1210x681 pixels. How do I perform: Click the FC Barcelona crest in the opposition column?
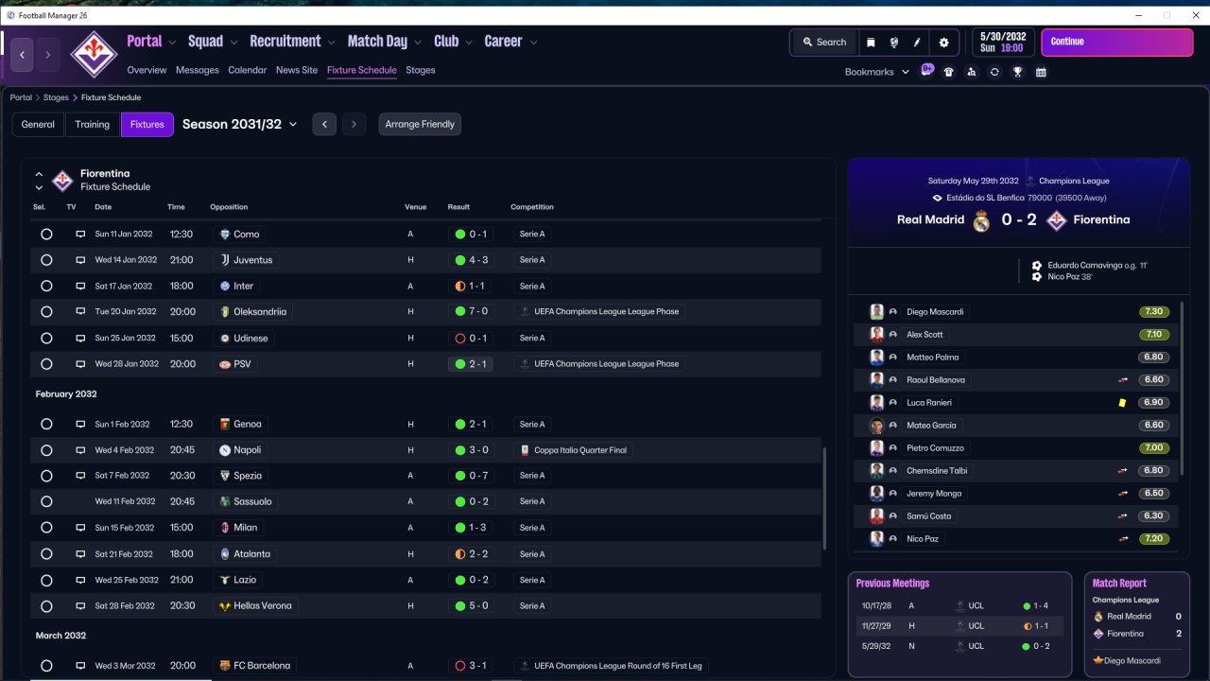click(x=224, y=666)
